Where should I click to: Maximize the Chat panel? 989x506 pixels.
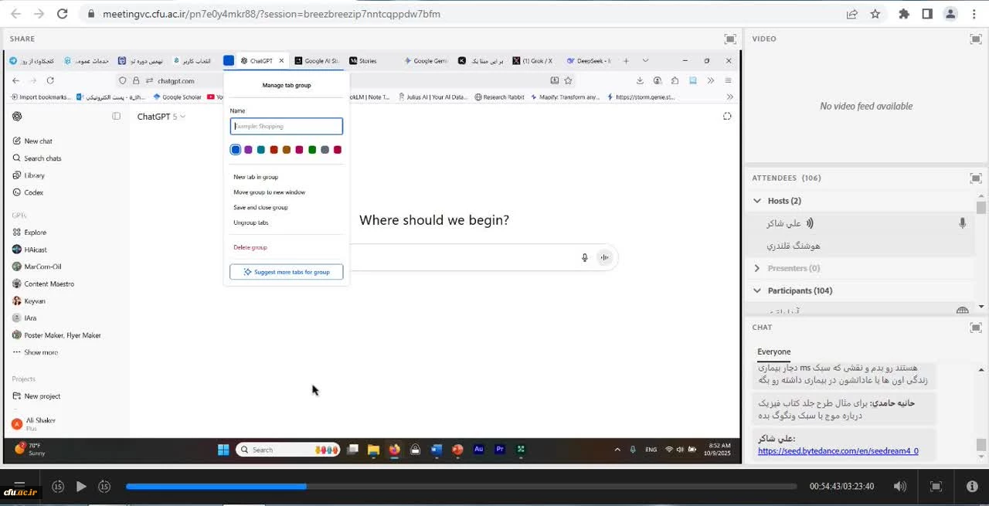click(975, 328)
